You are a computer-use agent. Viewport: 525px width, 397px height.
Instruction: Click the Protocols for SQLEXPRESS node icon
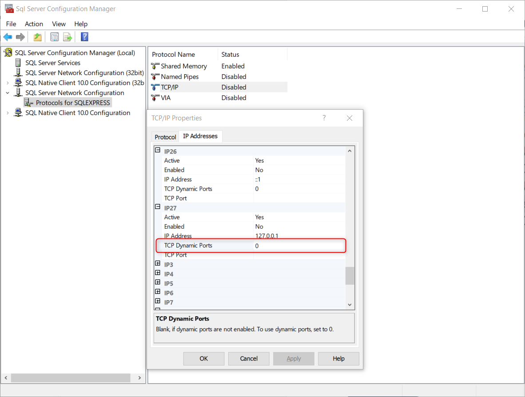tap(29, 103)
